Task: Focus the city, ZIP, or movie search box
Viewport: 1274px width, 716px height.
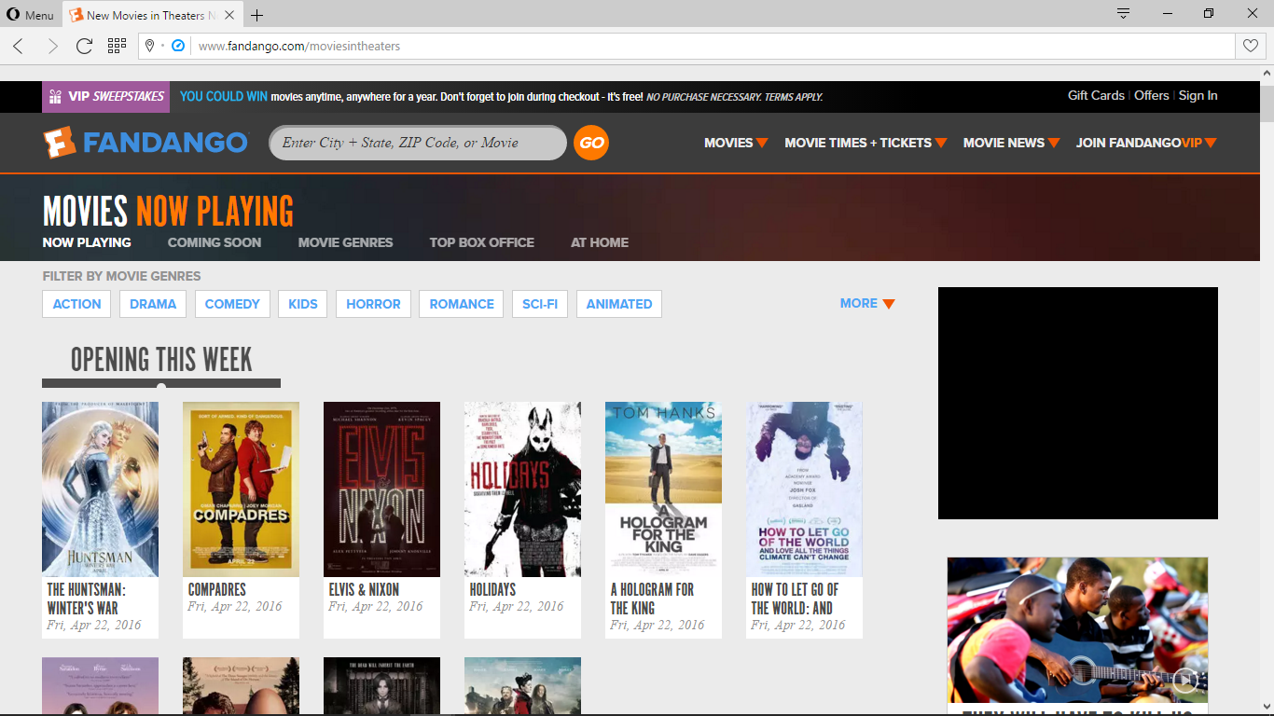Action: [418, 143]
